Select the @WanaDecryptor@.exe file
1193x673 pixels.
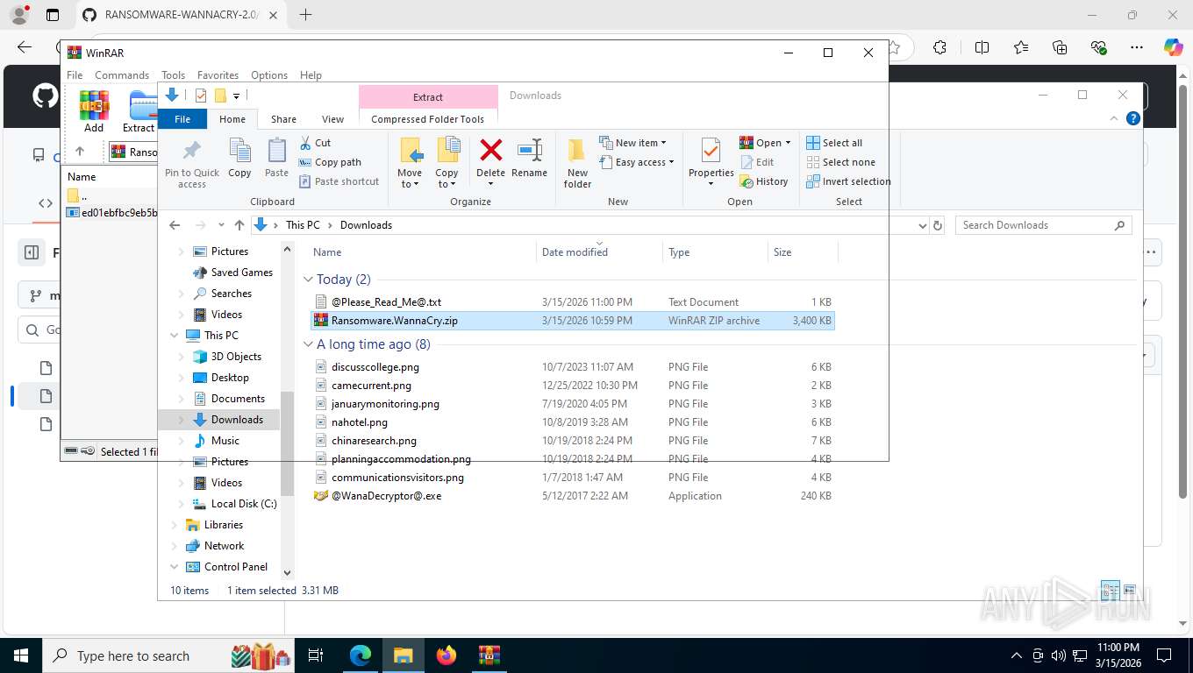tap(386, 496)
